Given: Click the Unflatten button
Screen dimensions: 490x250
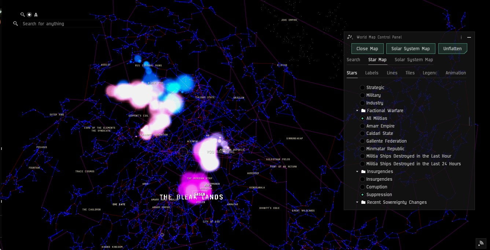Looking at the screenshot, I should coord(453,49).
